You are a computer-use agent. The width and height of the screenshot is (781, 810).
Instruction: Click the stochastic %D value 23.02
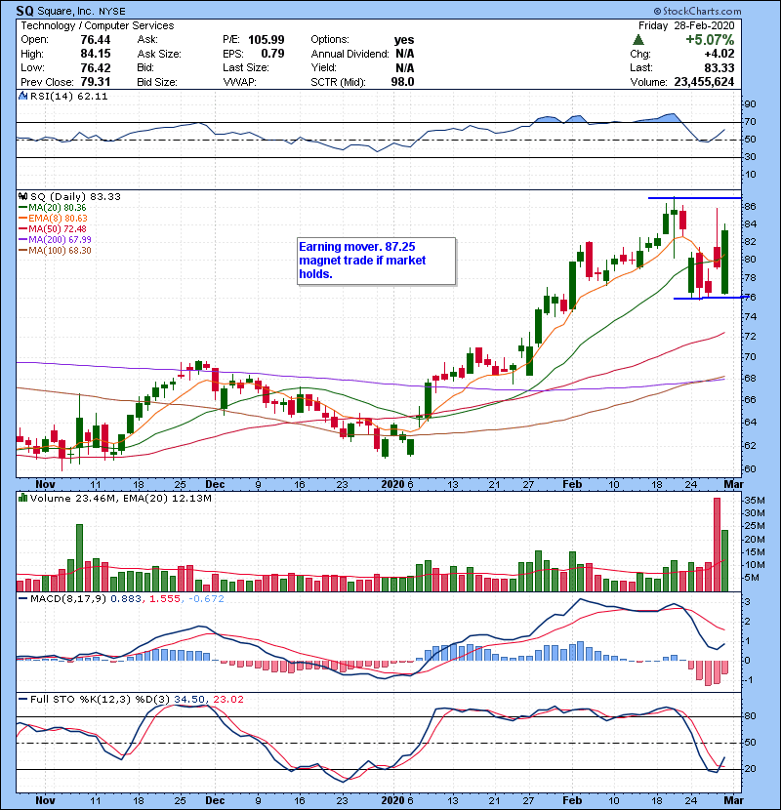[x=227, y=700]
